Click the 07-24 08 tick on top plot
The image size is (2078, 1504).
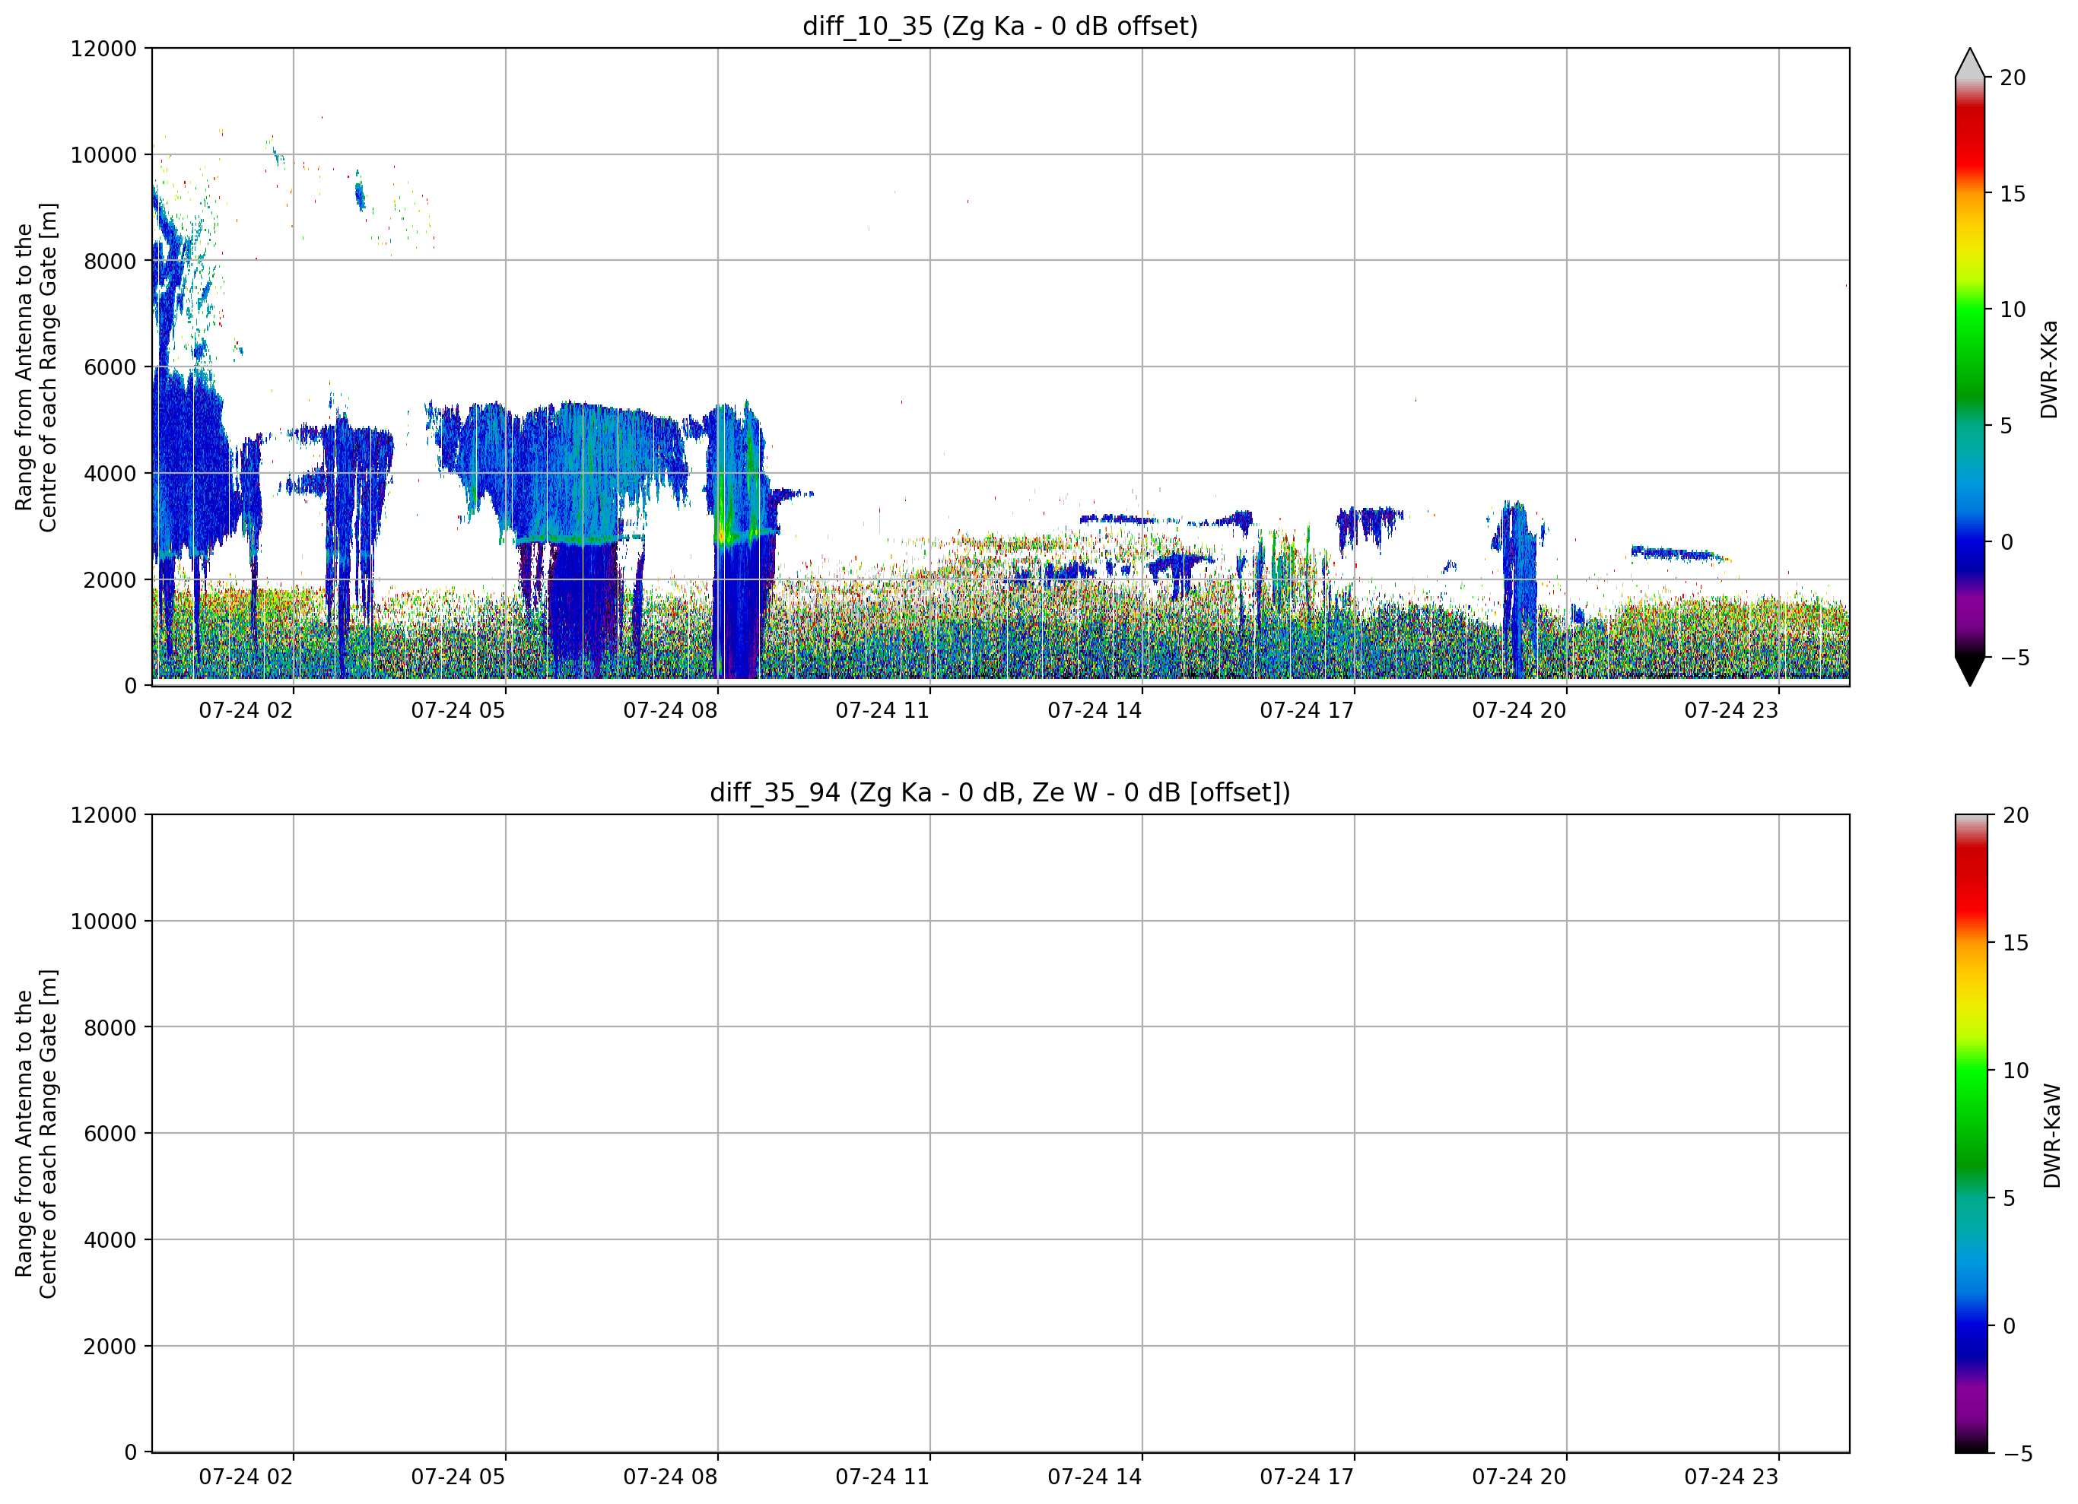point(670,710)
